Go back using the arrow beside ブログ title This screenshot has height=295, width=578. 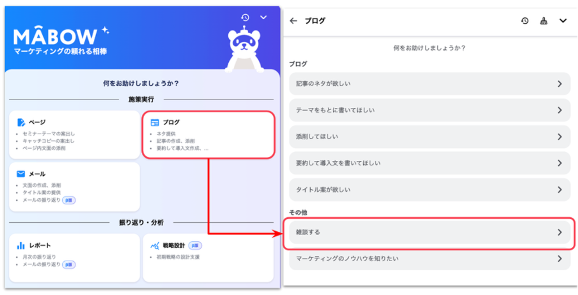[x=293, y=21]
